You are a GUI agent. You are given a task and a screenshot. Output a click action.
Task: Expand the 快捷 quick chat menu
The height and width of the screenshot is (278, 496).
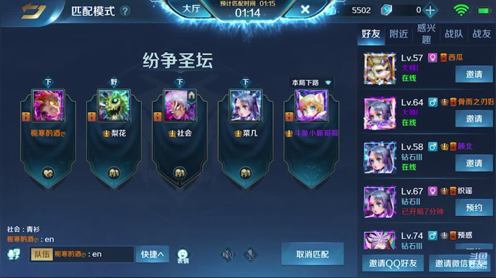pyautogui.click(x=152, y=255)
